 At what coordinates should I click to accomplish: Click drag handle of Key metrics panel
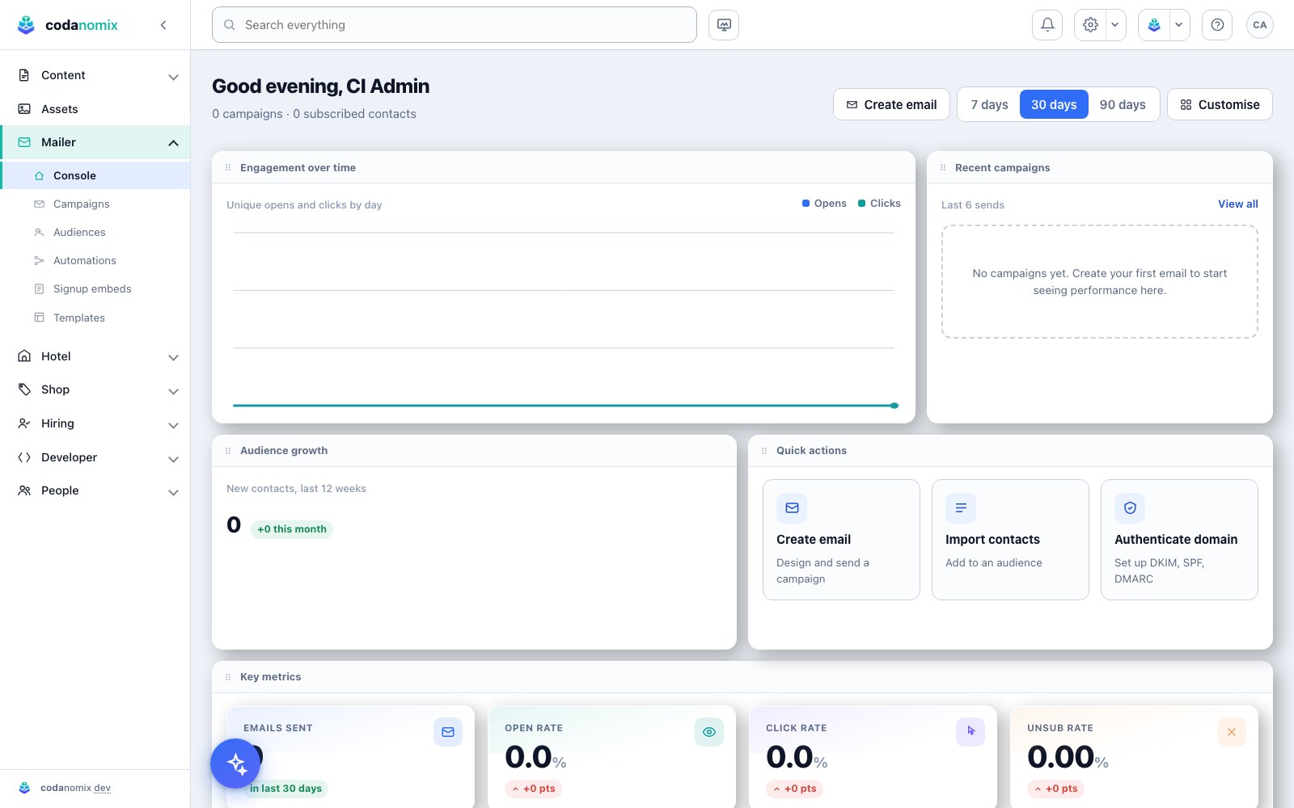point(228,677)
